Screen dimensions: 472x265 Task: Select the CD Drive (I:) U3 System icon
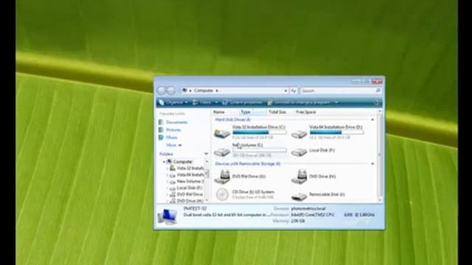coord(222,194)
